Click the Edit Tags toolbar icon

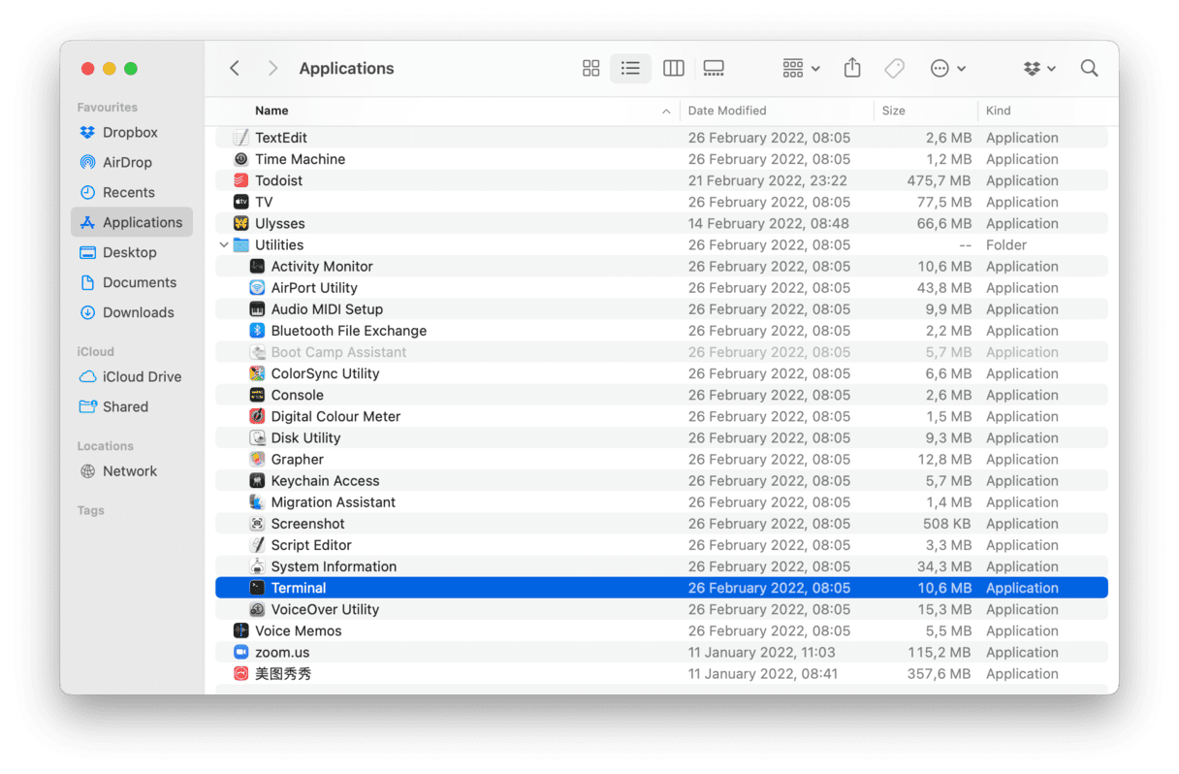point(895,68)
